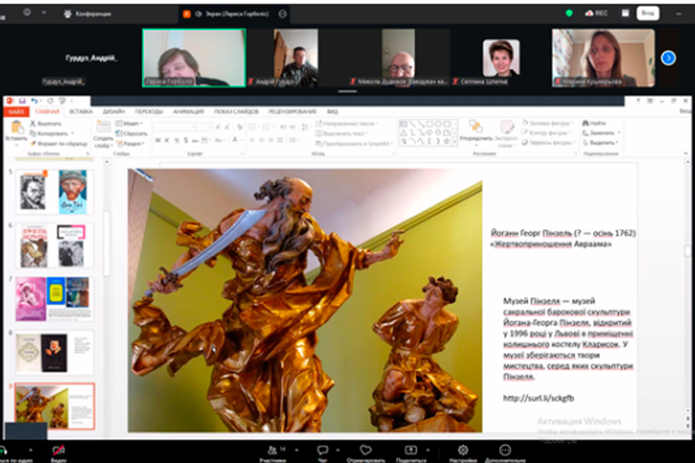The image size is (695, 463).
Task: Click the green encryption shield icon
Action: coord(569,13)
